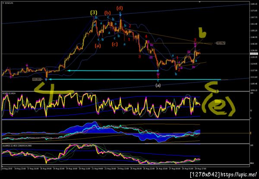The image size is (259, 179).
Task: Select the blue up arrow beside the 1109 price tag
Action: click(x=46, y=80)
